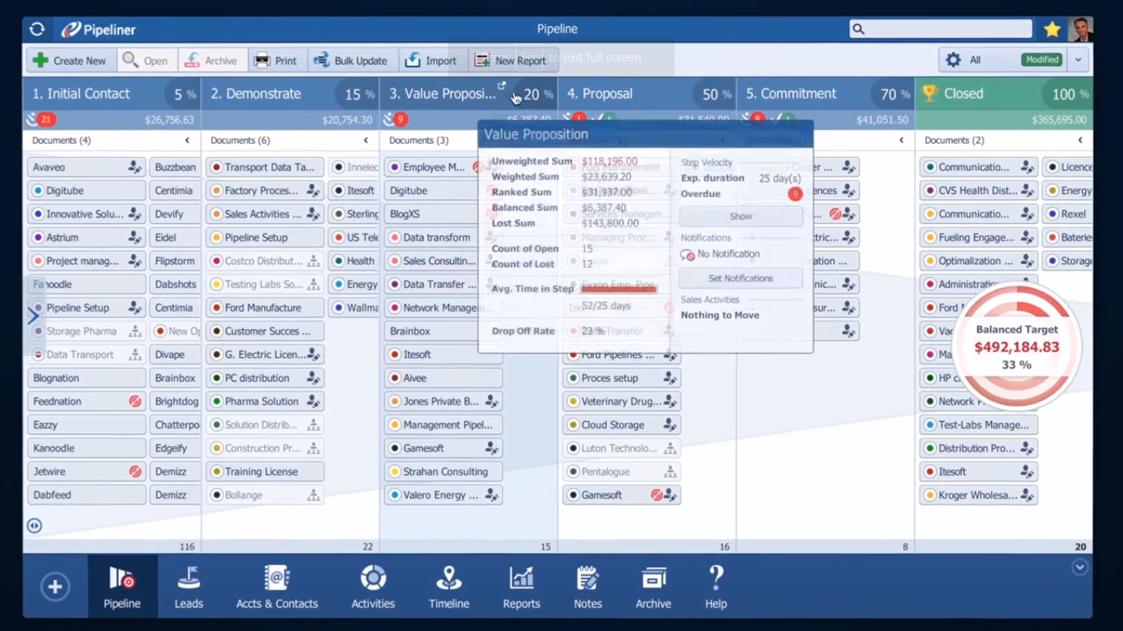Expand the left side panel chevron
1123x631 pixels.
[x=33, y=316]
